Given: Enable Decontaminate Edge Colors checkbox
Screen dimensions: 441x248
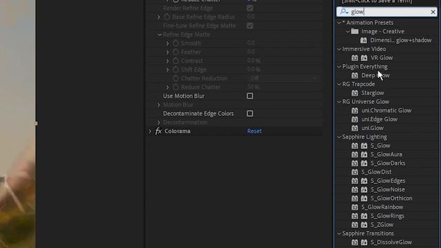Looking at the screenshot, I should (x=249, y=113).
